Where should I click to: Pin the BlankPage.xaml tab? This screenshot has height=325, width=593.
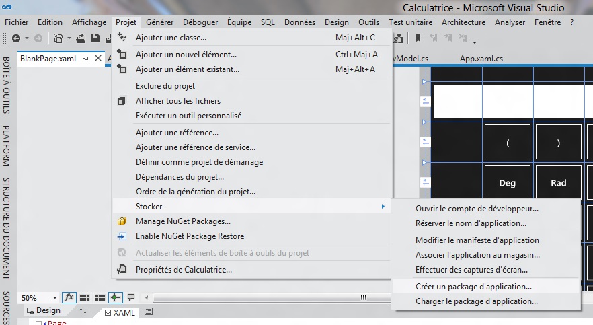[x=86, y=59]
